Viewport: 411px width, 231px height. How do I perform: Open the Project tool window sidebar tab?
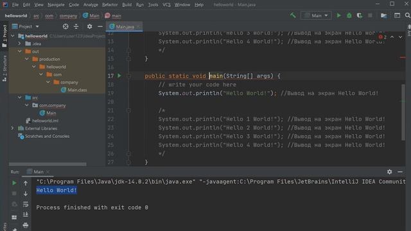tap(4, 36)
